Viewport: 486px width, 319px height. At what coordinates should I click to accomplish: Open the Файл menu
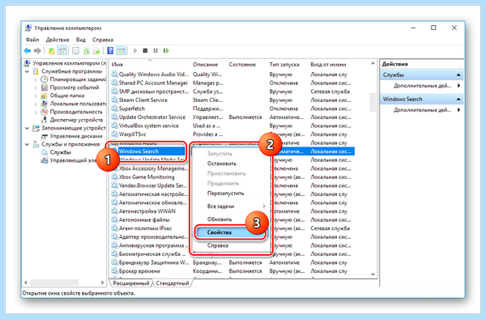pos(32,40)
